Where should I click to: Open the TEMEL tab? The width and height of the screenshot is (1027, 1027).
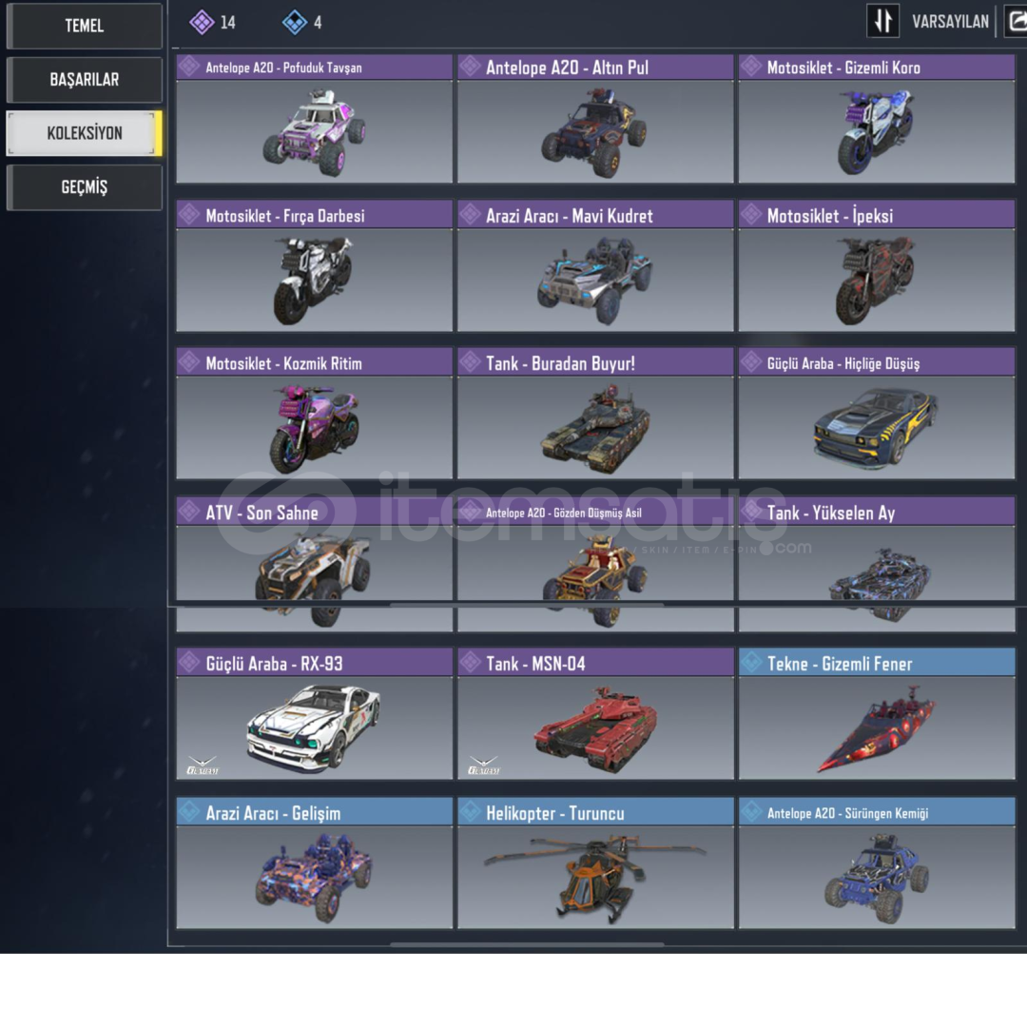85,26
